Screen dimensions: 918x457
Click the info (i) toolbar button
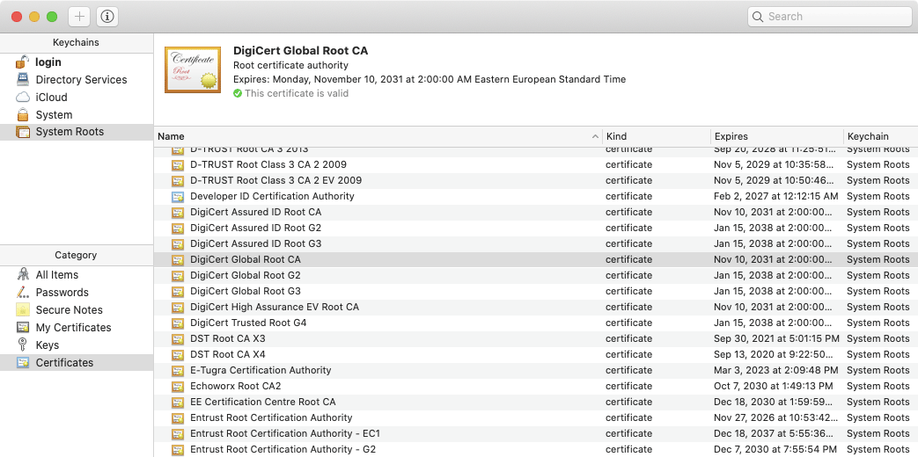tap(106, 17)
